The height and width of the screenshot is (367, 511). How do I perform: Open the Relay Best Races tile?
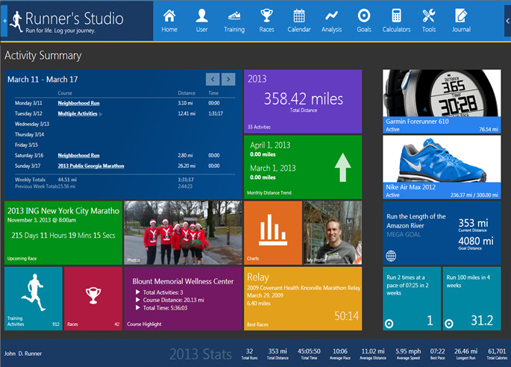coord(303,298)
